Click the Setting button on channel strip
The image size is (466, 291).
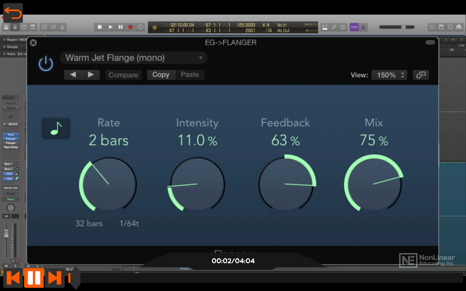coord(11,108)
